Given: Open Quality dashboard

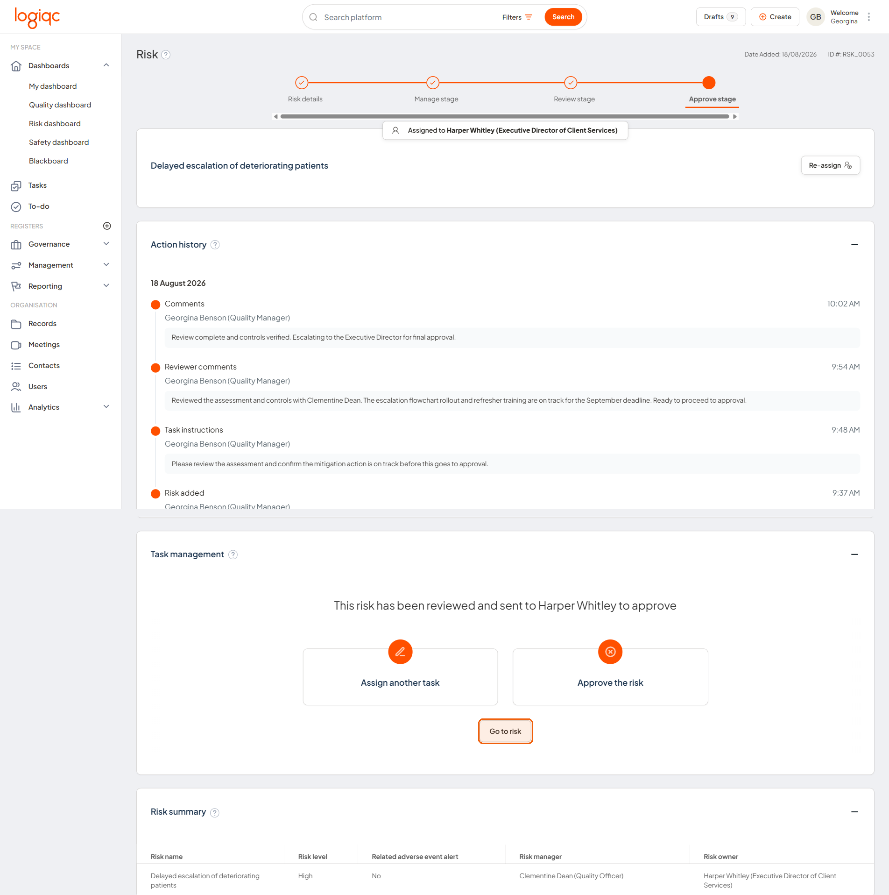Looking at the screenshot, I should [x=60, y=105].
